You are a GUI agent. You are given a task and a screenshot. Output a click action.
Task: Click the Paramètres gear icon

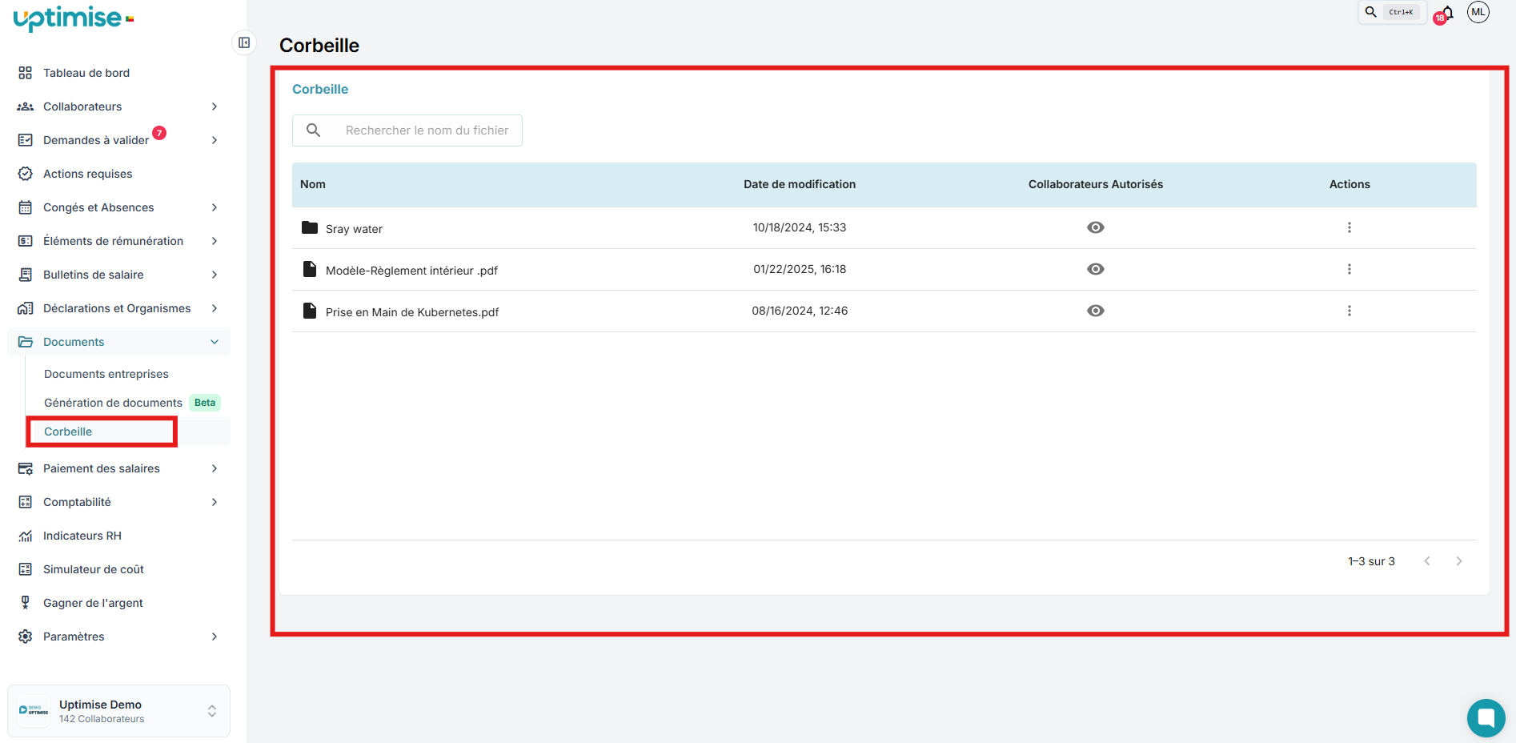[26, 637]
